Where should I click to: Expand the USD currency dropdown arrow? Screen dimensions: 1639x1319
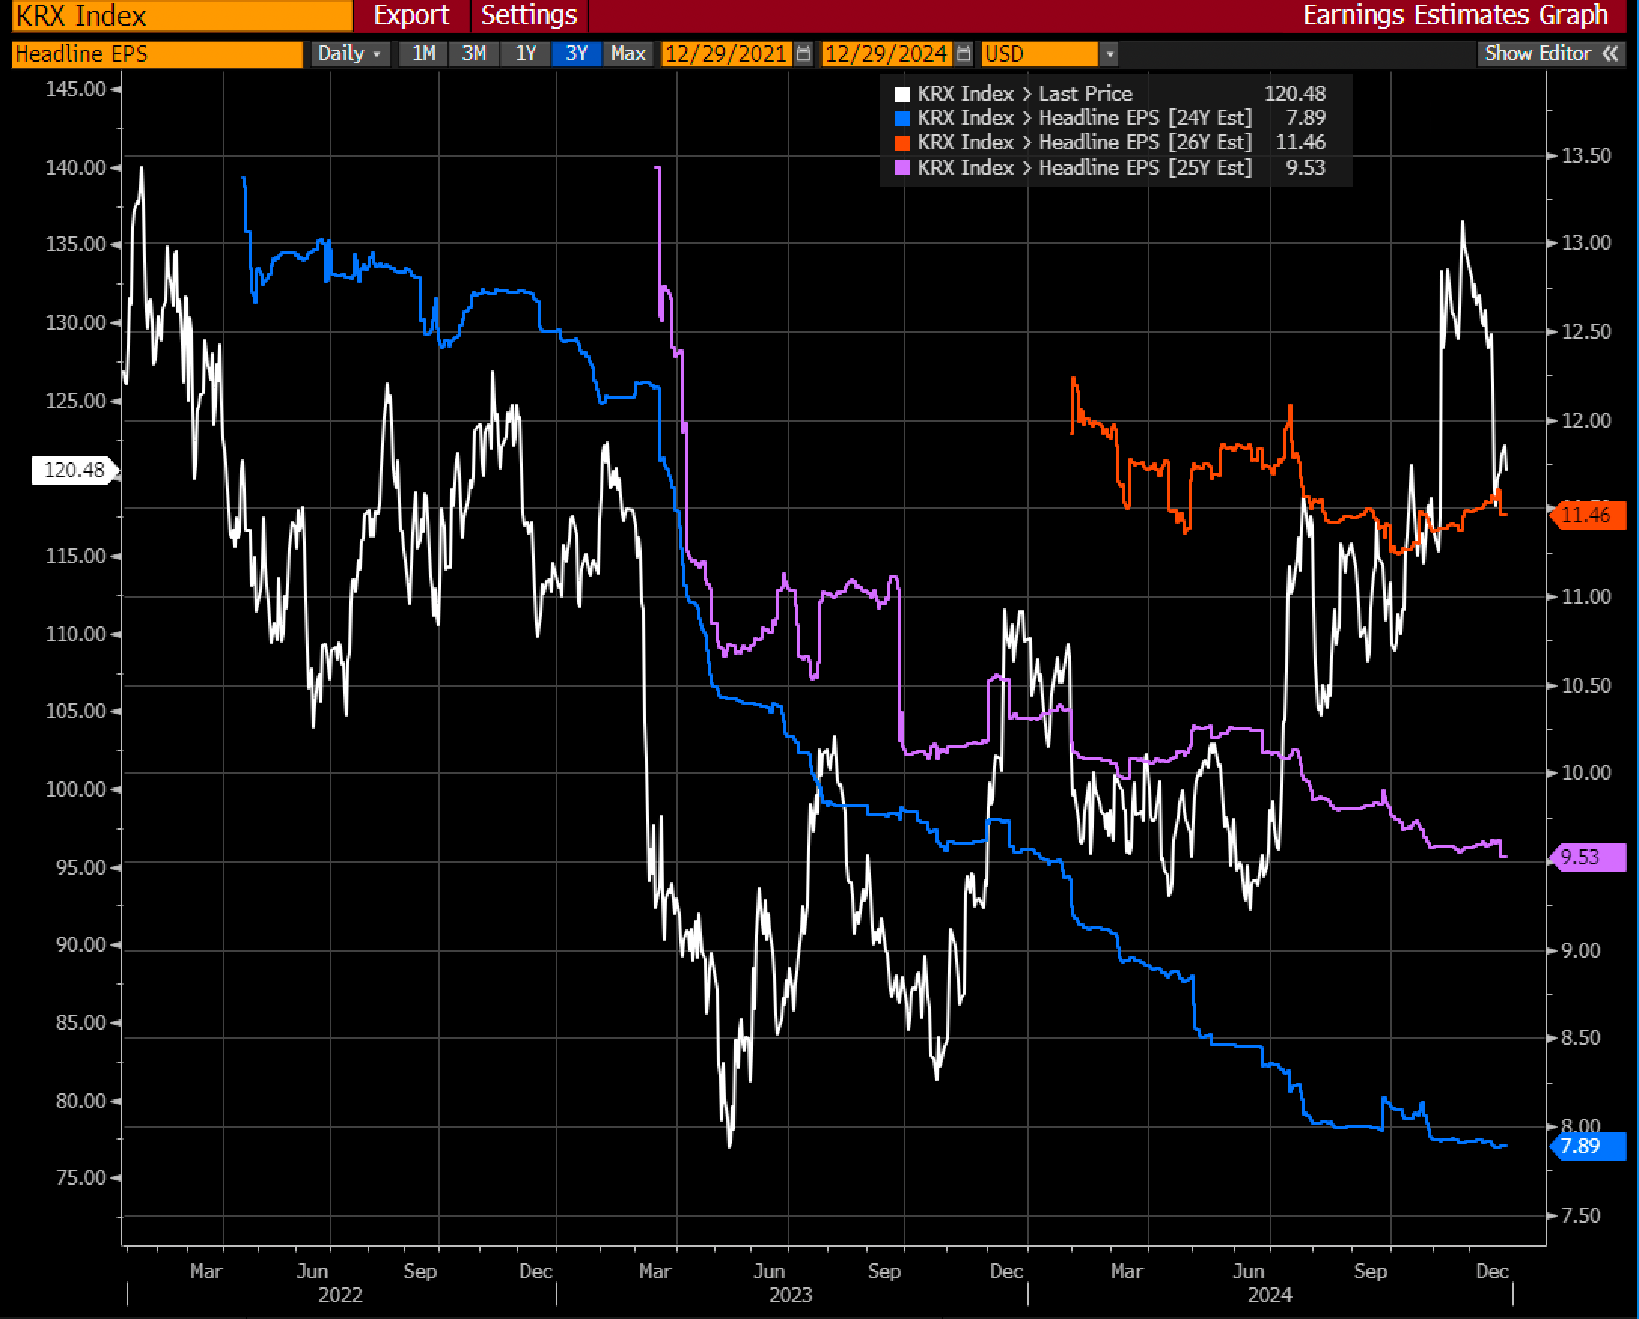pos(1110,54)
